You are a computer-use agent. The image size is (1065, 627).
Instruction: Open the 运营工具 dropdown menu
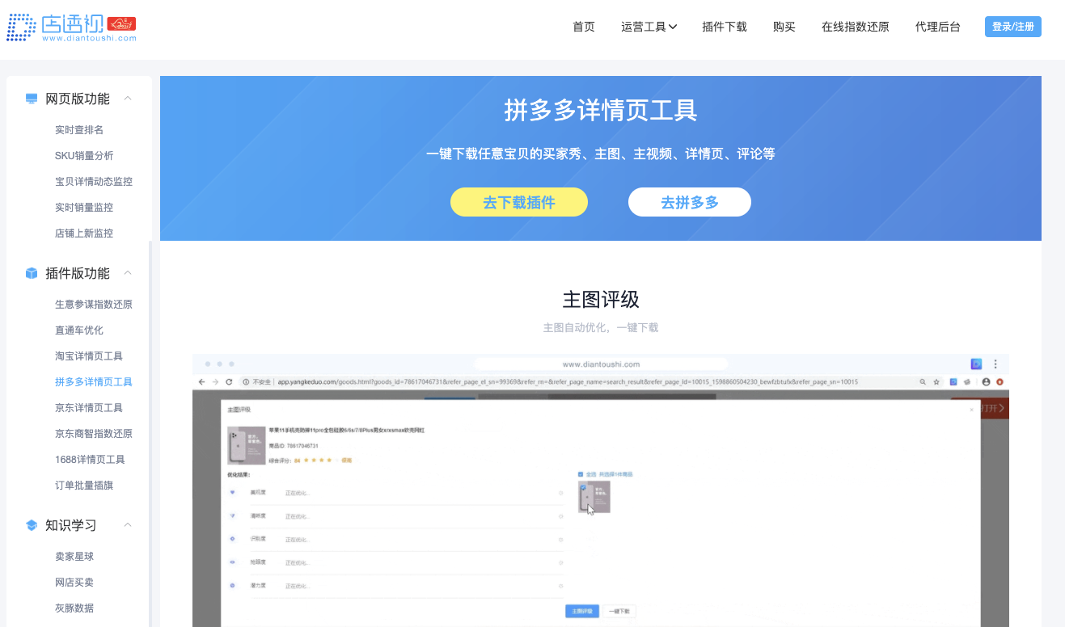point(649,27)
